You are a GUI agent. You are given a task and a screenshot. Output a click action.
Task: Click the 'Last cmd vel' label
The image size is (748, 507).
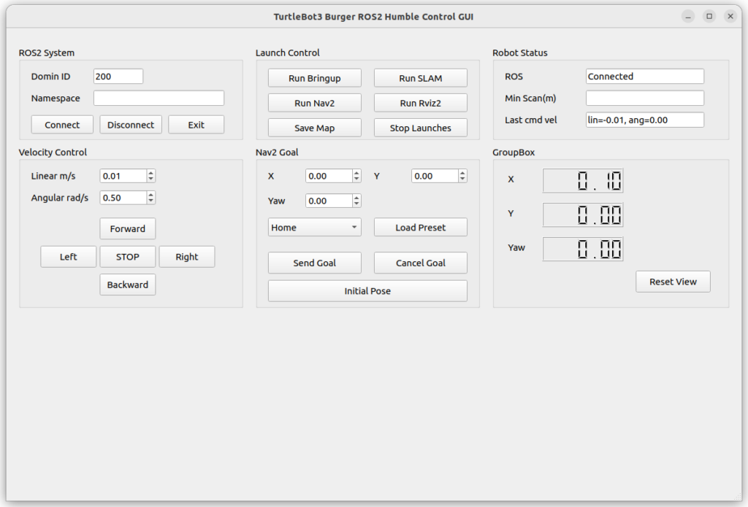[x=531, y=120]
